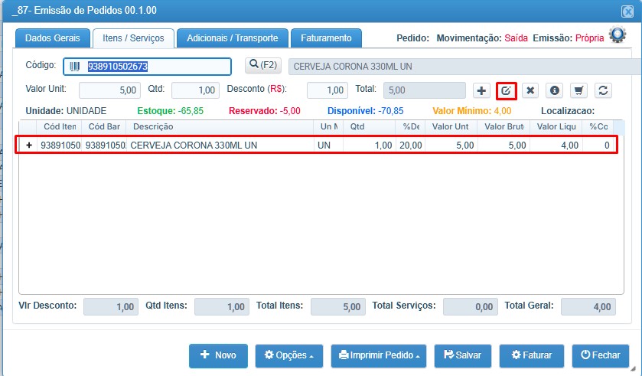642x376 pixels.
Task: Open the Opções dropdown button
Action: [x=289, y=355]
